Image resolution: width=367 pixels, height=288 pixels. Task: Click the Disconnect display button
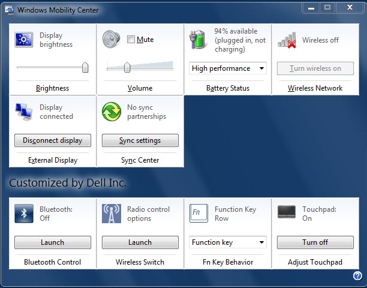(53, 140)
